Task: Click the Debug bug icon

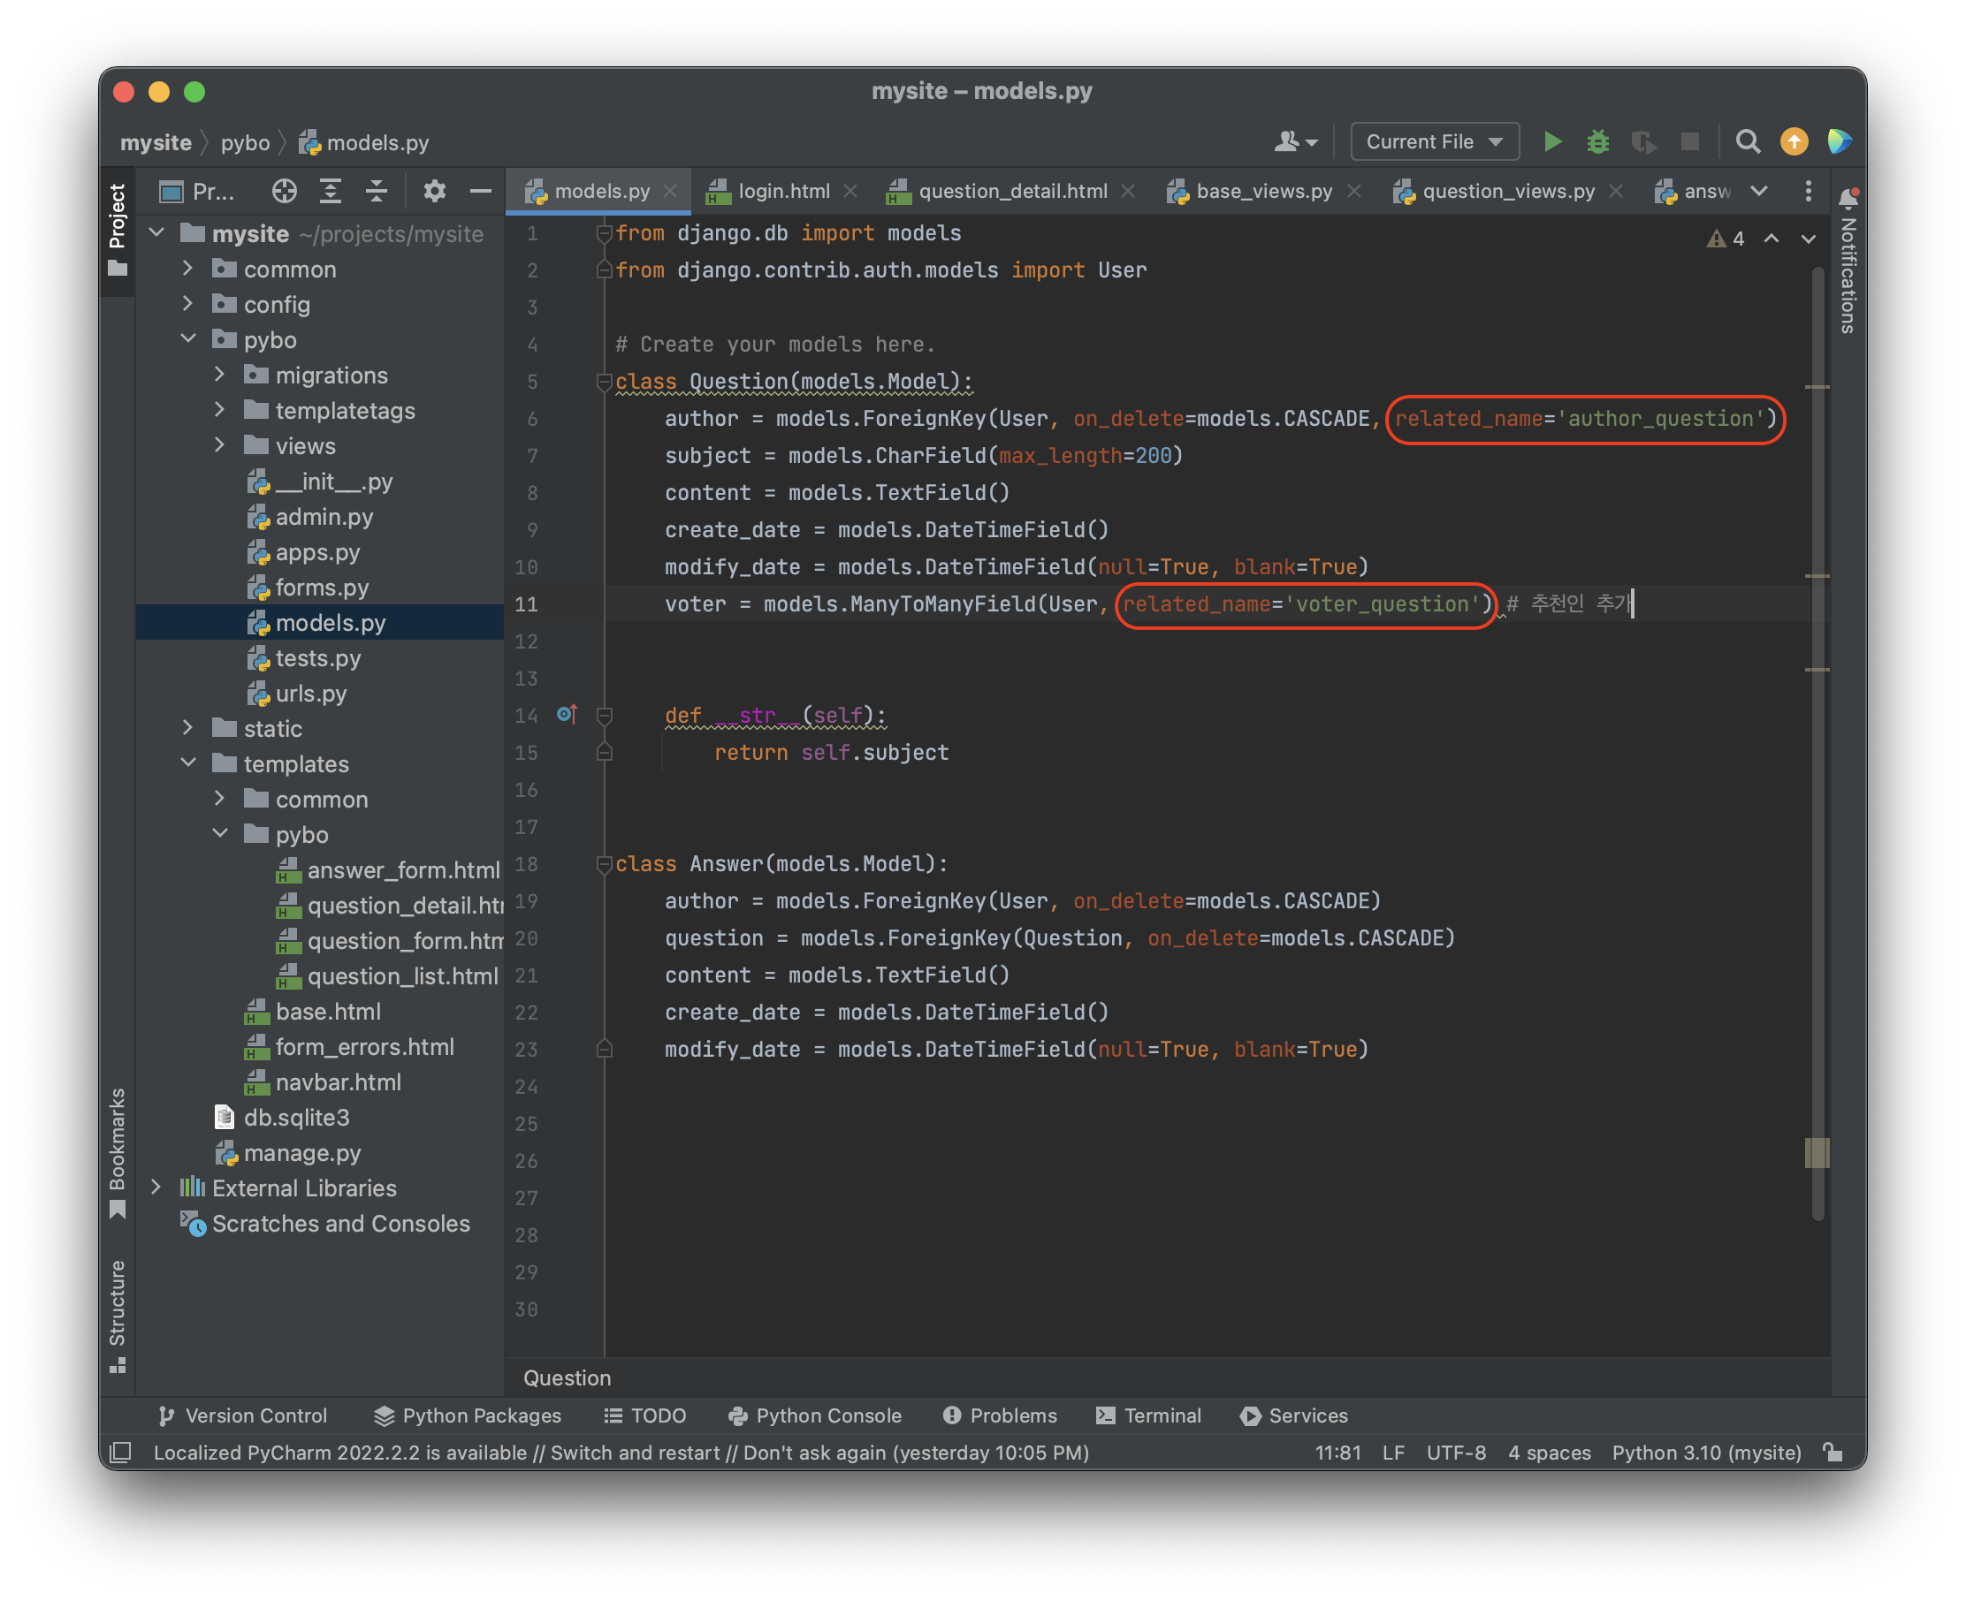Action: (x=1598, y=142)
